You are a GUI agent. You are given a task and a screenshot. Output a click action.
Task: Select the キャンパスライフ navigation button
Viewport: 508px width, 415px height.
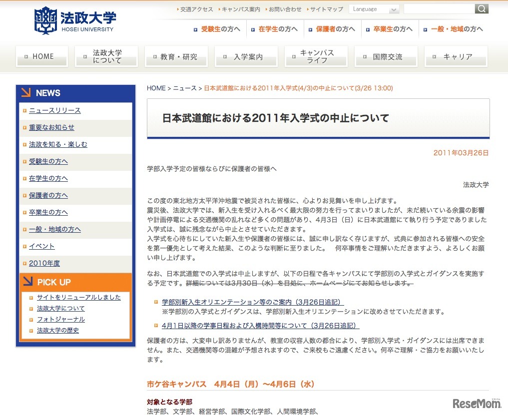(x=316, y=56)
